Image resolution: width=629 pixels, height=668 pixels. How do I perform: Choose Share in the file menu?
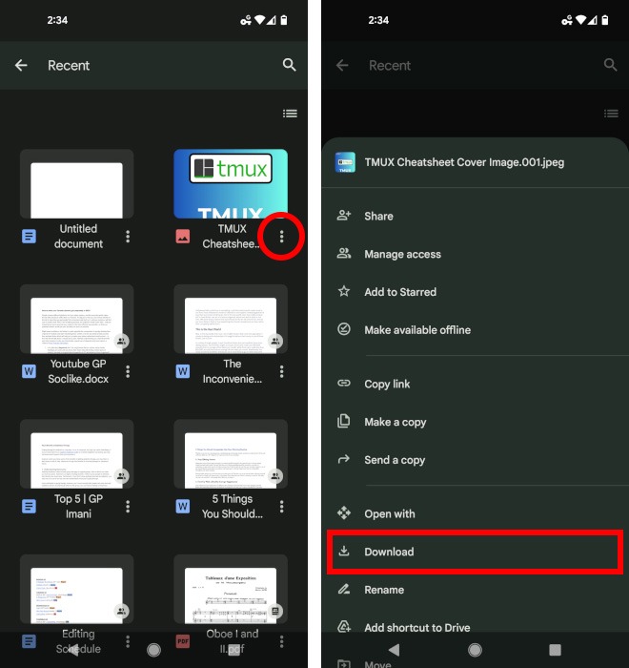tap(476, 216)
